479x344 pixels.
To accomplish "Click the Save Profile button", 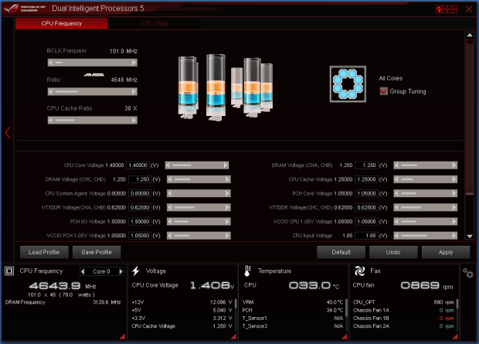I will click(x=97, y=252).
